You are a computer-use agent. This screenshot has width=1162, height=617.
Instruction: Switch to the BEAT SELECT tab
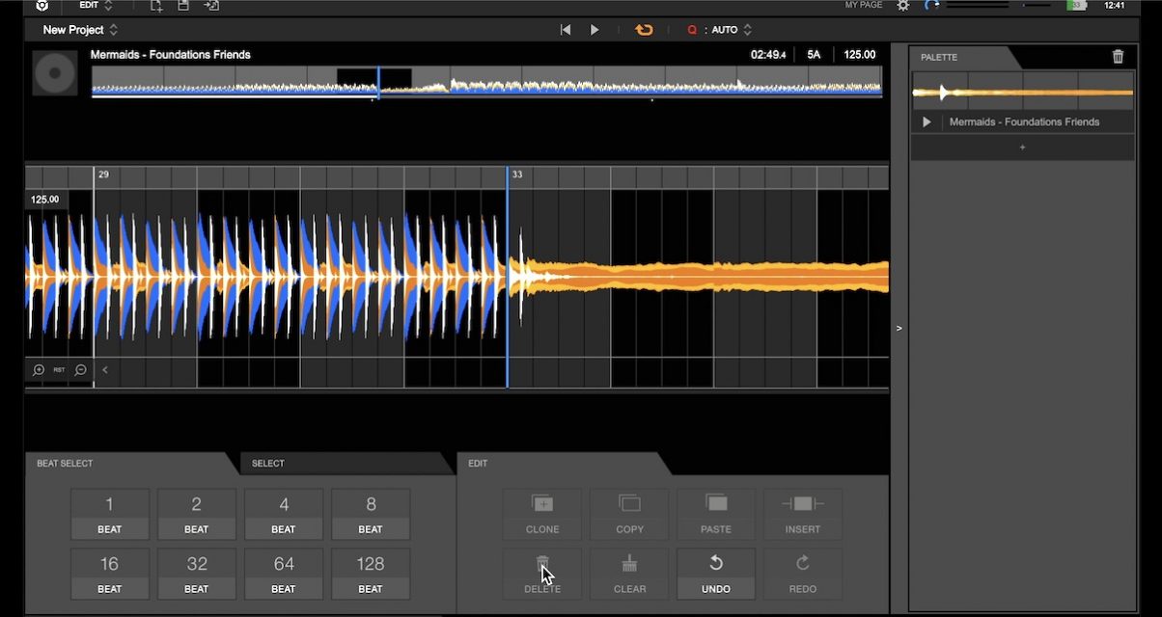65,464
